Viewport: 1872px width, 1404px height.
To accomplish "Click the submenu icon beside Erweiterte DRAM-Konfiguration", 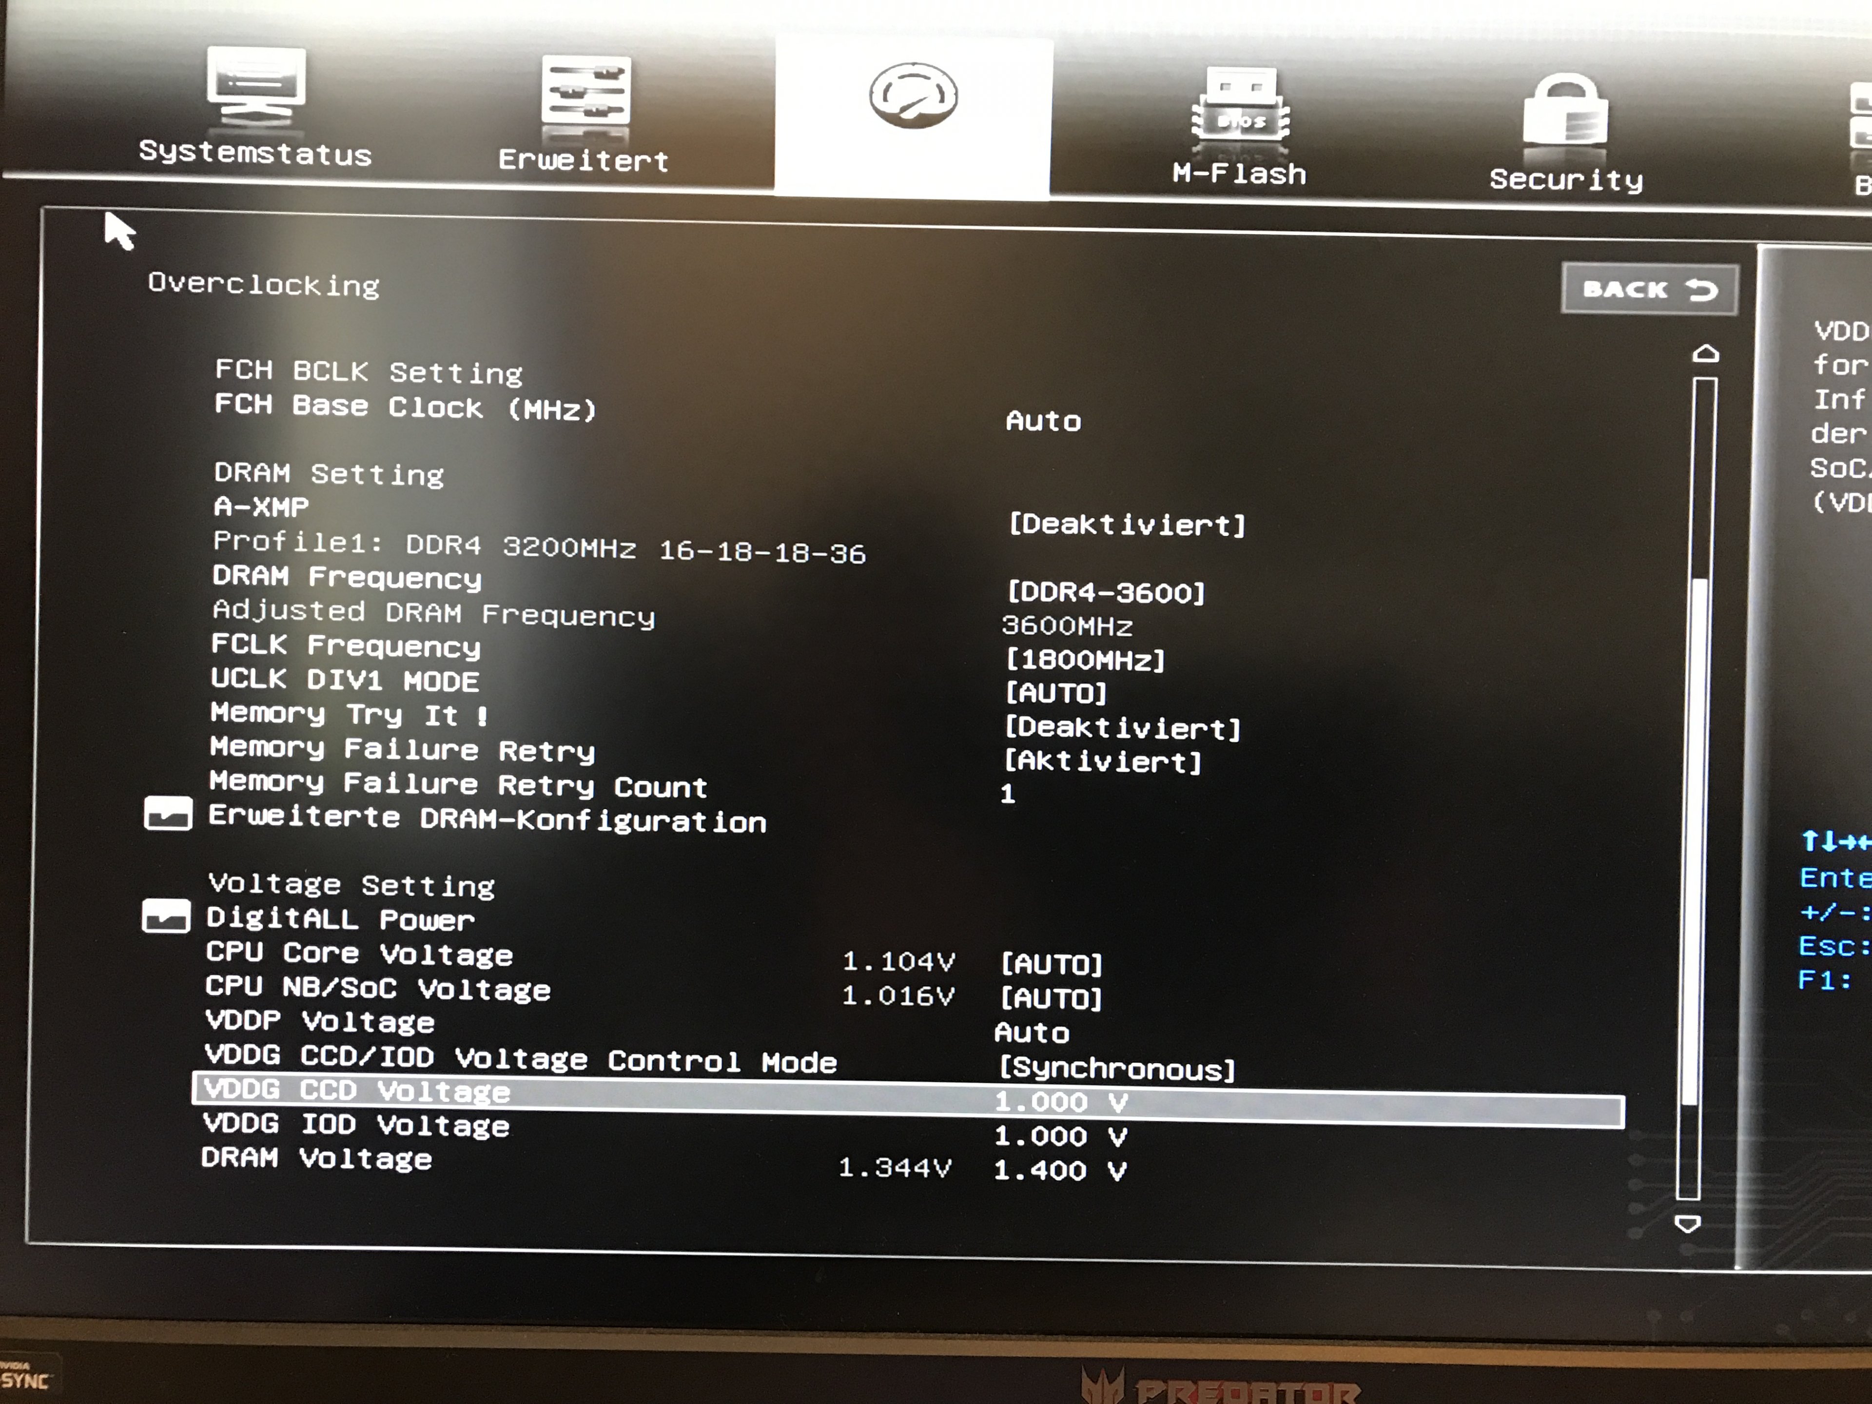I will pos(168,814).
